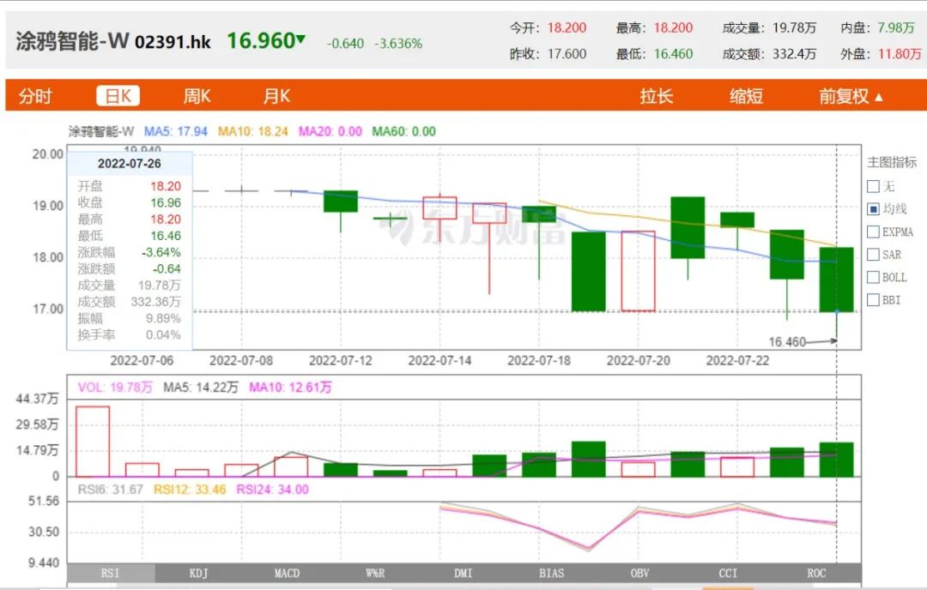Enable the EXPMA indicator checkbox
The height and width of the screenshot is (590, 927).
pos(873,232)
